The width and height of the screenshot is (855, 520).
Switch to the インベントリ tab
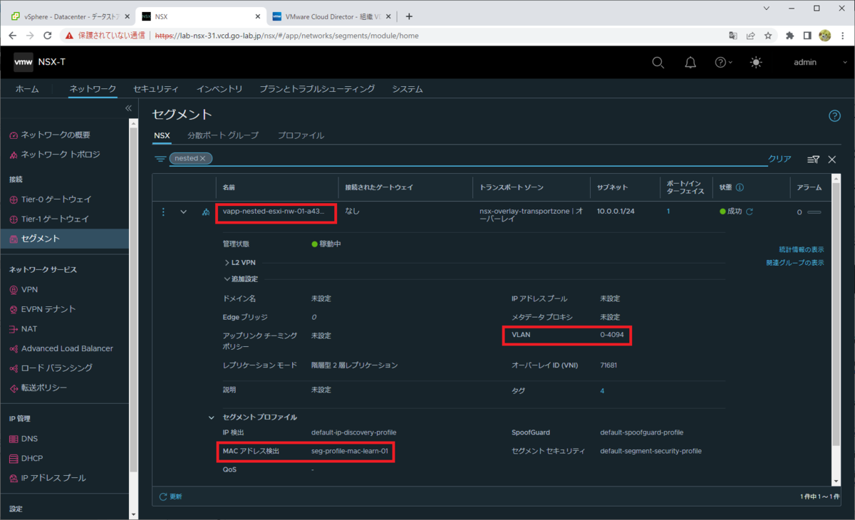point(219,89)
